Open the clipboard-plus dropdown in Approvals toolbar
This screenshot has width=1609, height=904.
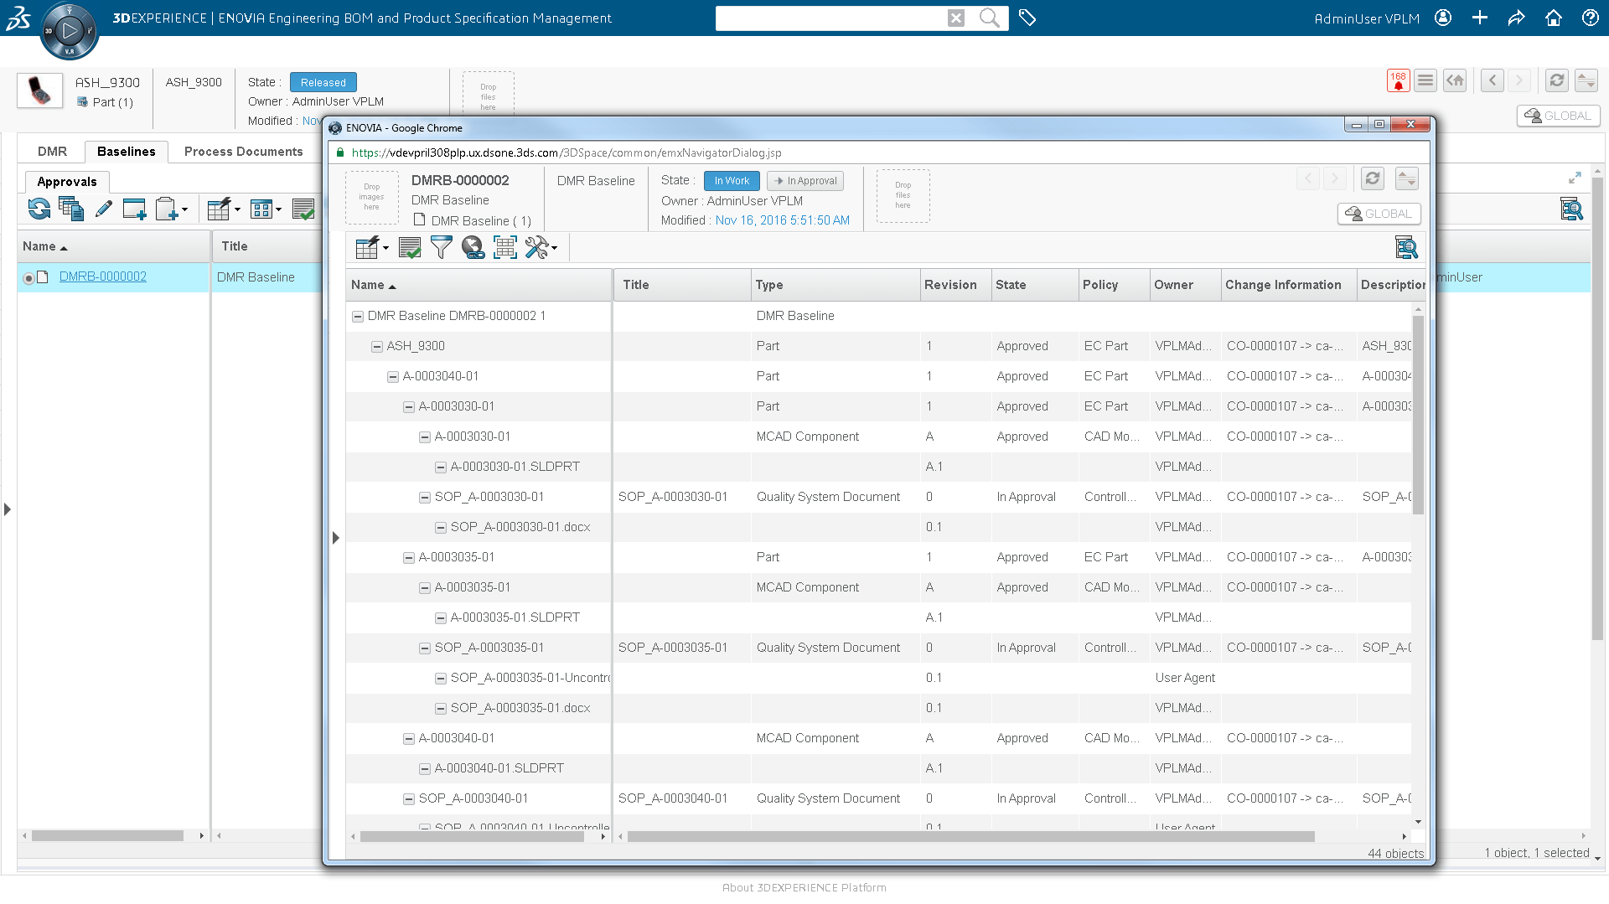172,209
